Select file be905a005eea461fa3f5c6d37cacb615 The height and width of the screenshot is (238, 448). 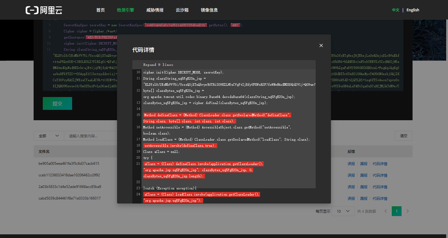69,164
